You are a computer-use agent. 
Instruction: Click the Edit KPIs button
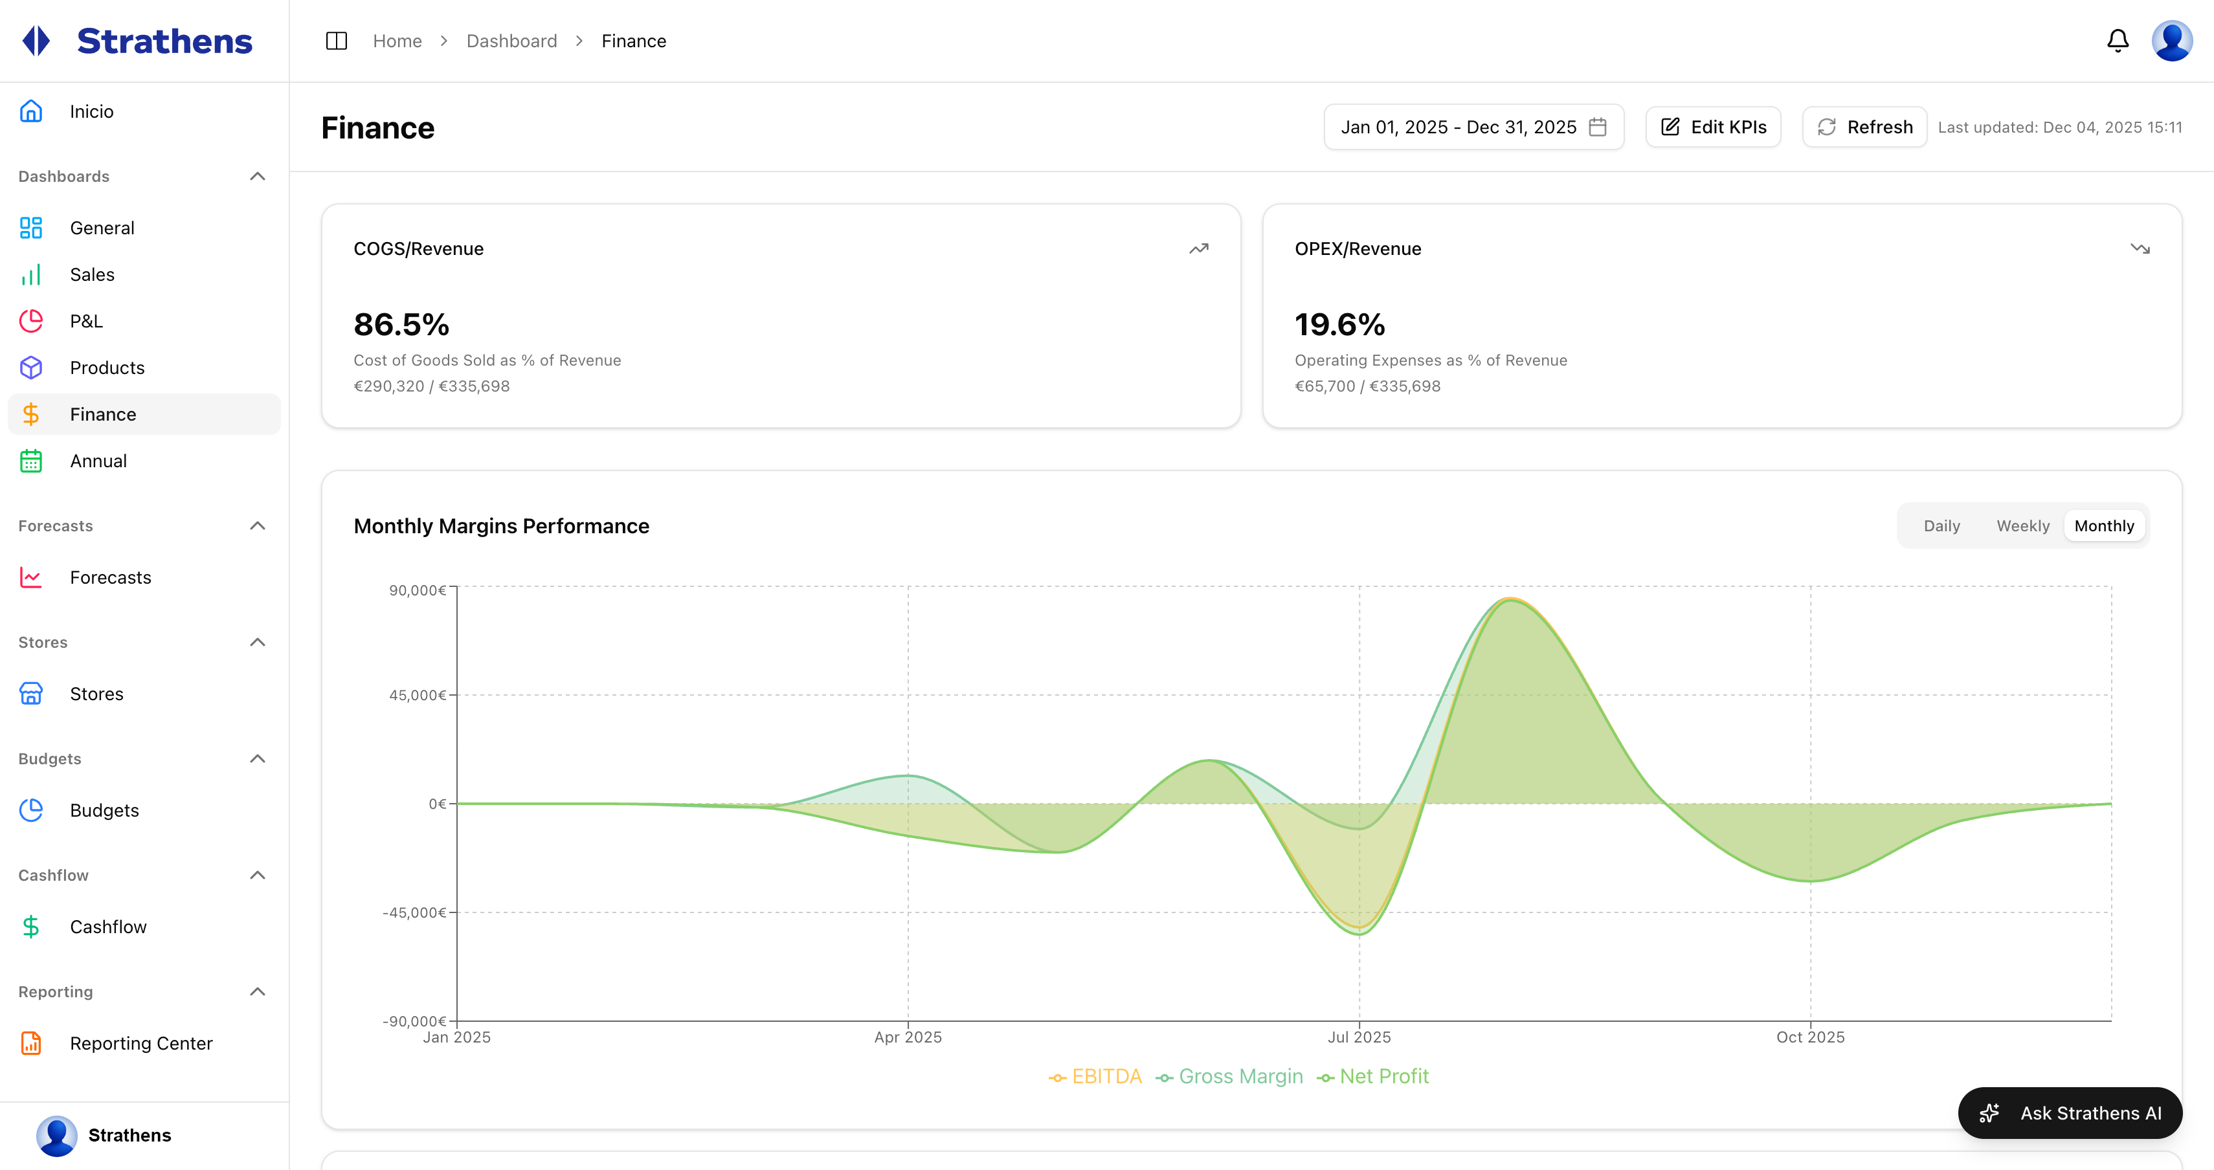1713,127
